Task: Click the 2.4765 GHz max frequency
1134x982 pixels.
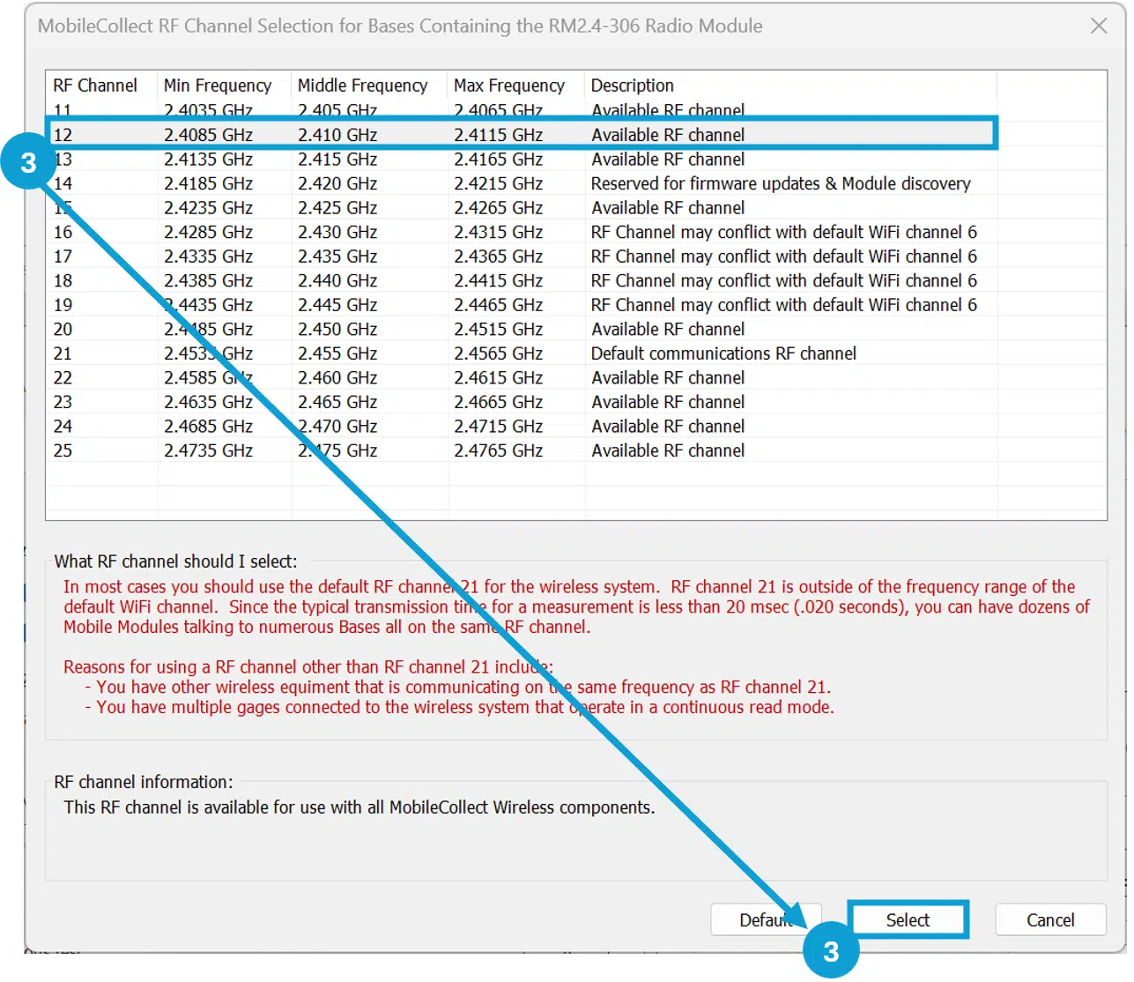Action: (x=498, y=450)
